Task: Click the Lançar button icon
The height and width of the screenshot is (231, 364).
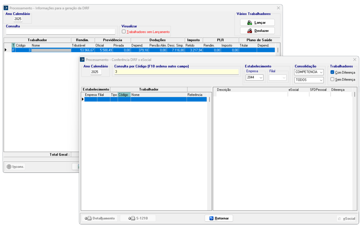Action: click(250, 22)
